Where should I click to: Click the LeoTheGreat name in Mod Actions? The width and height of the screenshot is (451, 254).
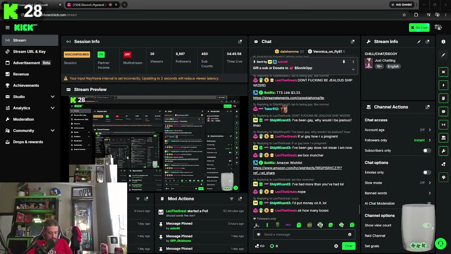click(x=176, y=211)
